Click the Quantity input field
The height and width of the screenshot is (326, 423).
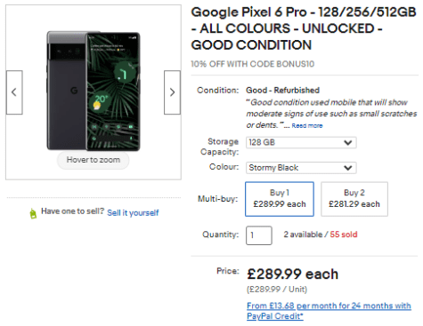pos(259,235)
